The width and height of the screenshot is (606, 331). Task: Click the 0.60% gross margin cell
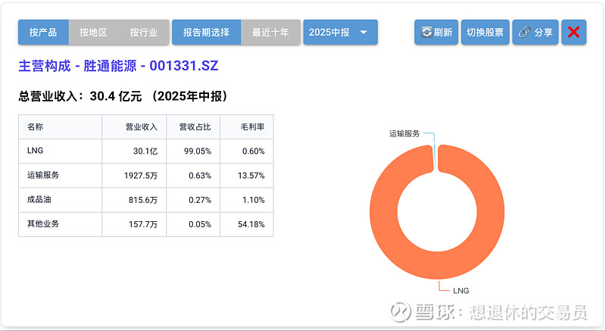pos(247,151)
